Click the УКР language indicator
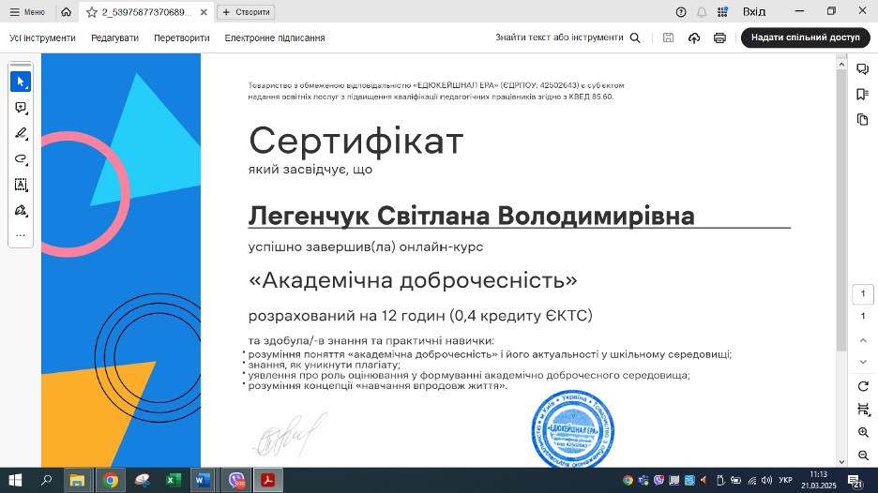The width and height of the screenshot is (878, 493). (786, 480)
